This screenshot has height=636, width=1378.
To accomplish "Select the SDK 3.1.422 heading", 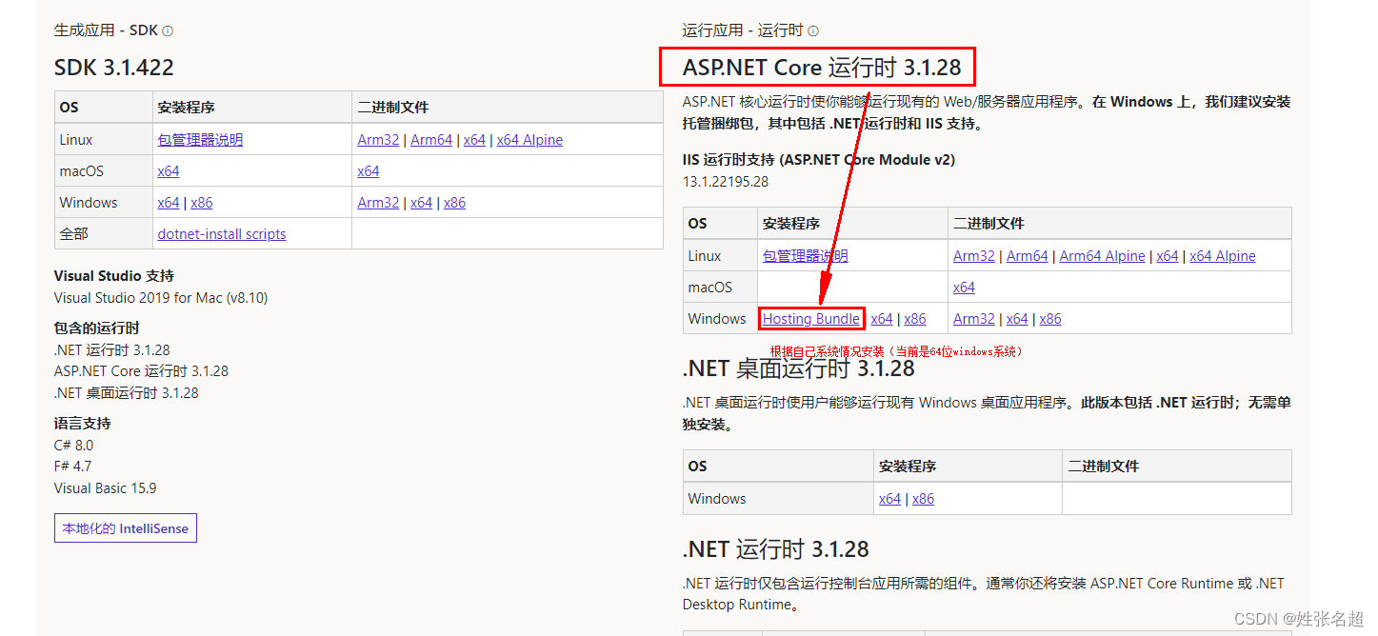I will coord(114,68).
